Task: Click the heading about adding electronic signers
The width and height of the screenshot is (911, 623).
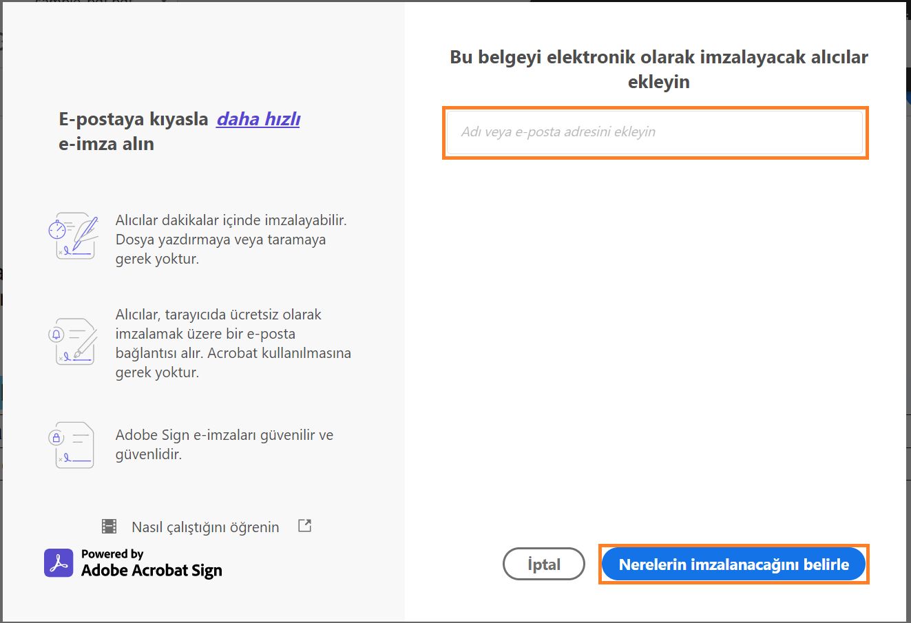Action: [658, 71]
